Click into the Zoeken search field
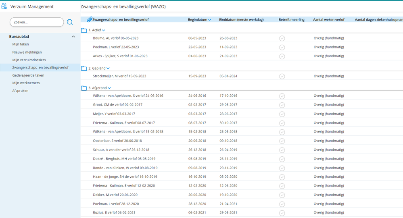403x218 pixels. [x=37, y=22]
